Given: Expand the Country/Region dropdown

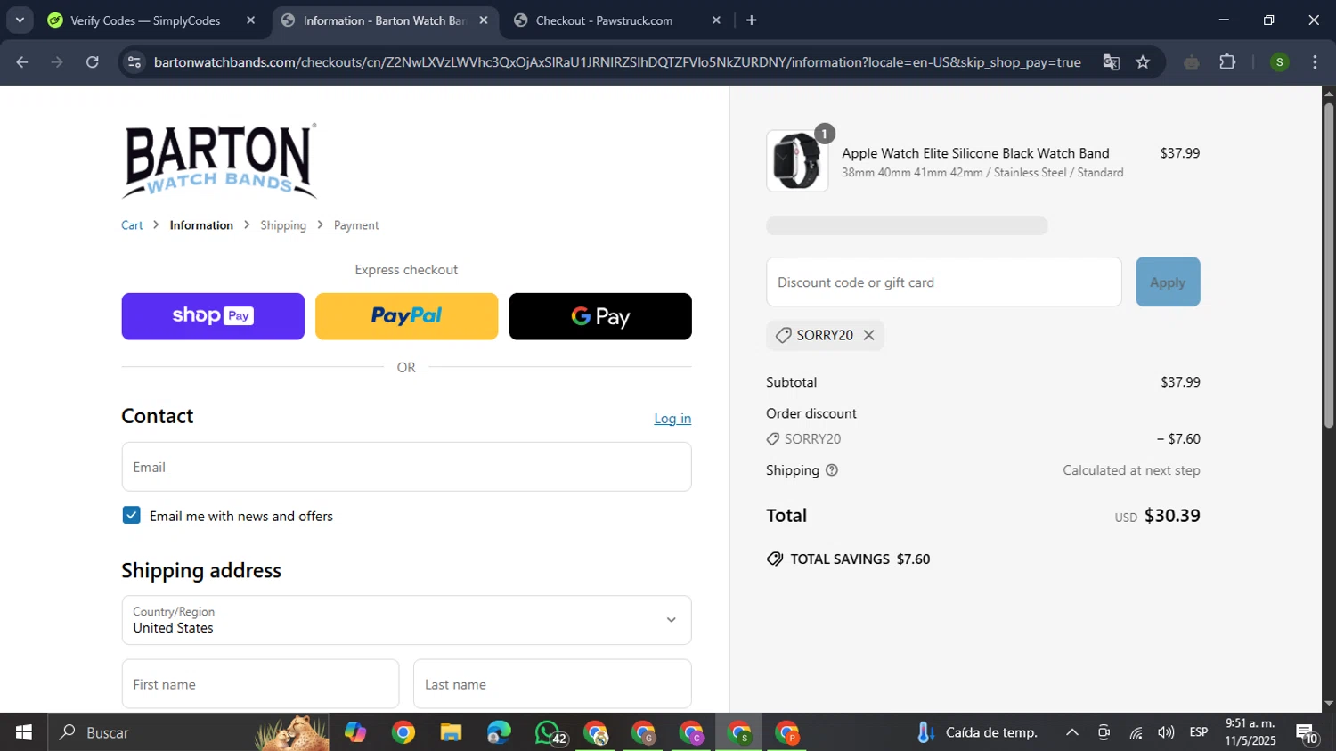Looking at the screenshot, I should pyautogui.click(x=406, y=620).
